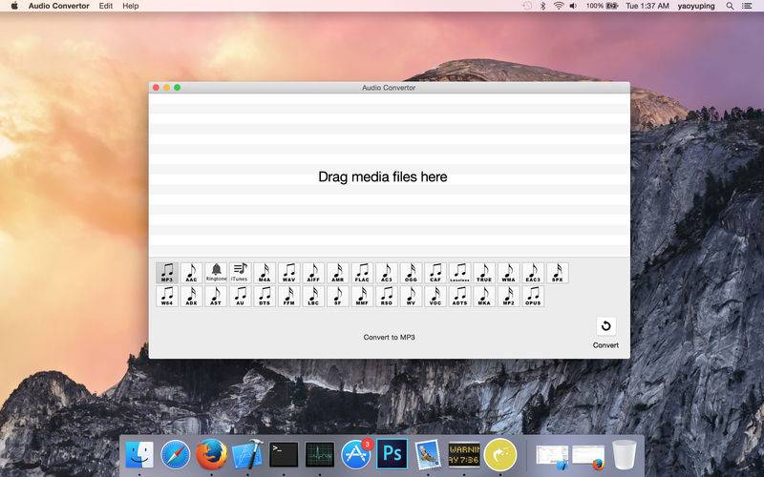
Task: Start conversion with the Convert button
Action: 605,326
